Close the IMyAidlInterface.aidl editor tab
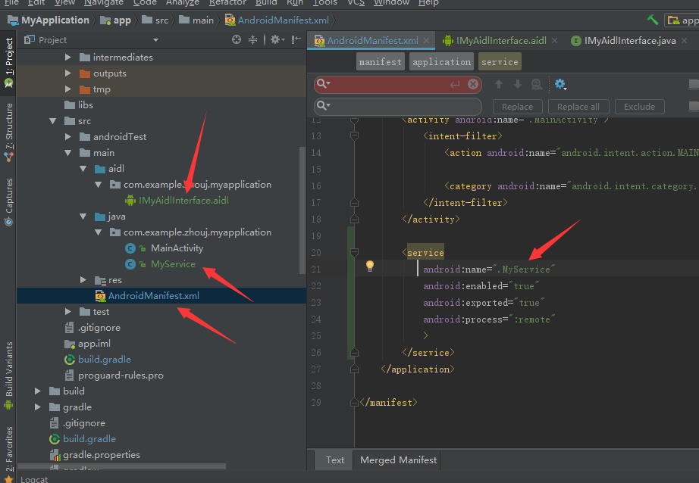This screenshot has width=699, height=483. tap(553, 40)
